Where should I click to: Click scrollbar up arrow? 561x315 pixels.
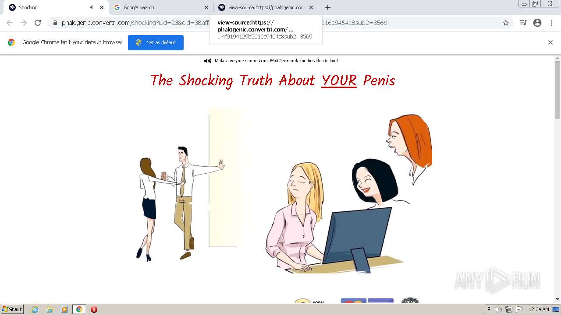point(557,57)
